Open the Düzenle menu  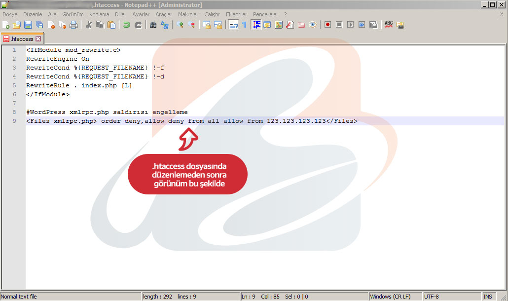pos(33,14)
